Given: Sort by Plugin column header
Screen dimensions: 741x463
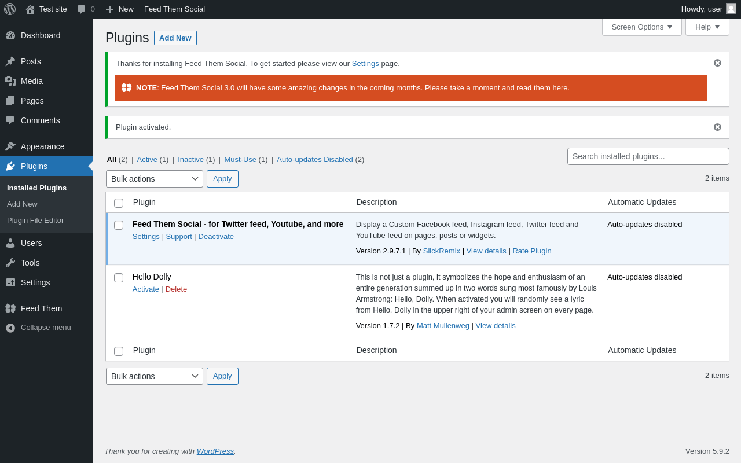Looking at the screenshot, I should [x=144, y=203].
